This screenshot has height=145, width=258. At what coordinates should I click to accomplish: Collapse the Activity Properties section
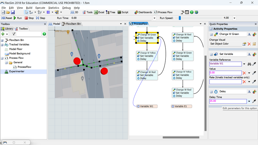point(211,29)
